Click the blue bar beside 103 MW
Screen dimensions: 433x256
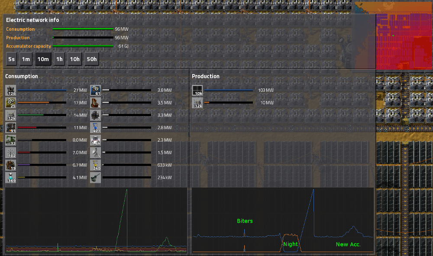pos(229,90)
